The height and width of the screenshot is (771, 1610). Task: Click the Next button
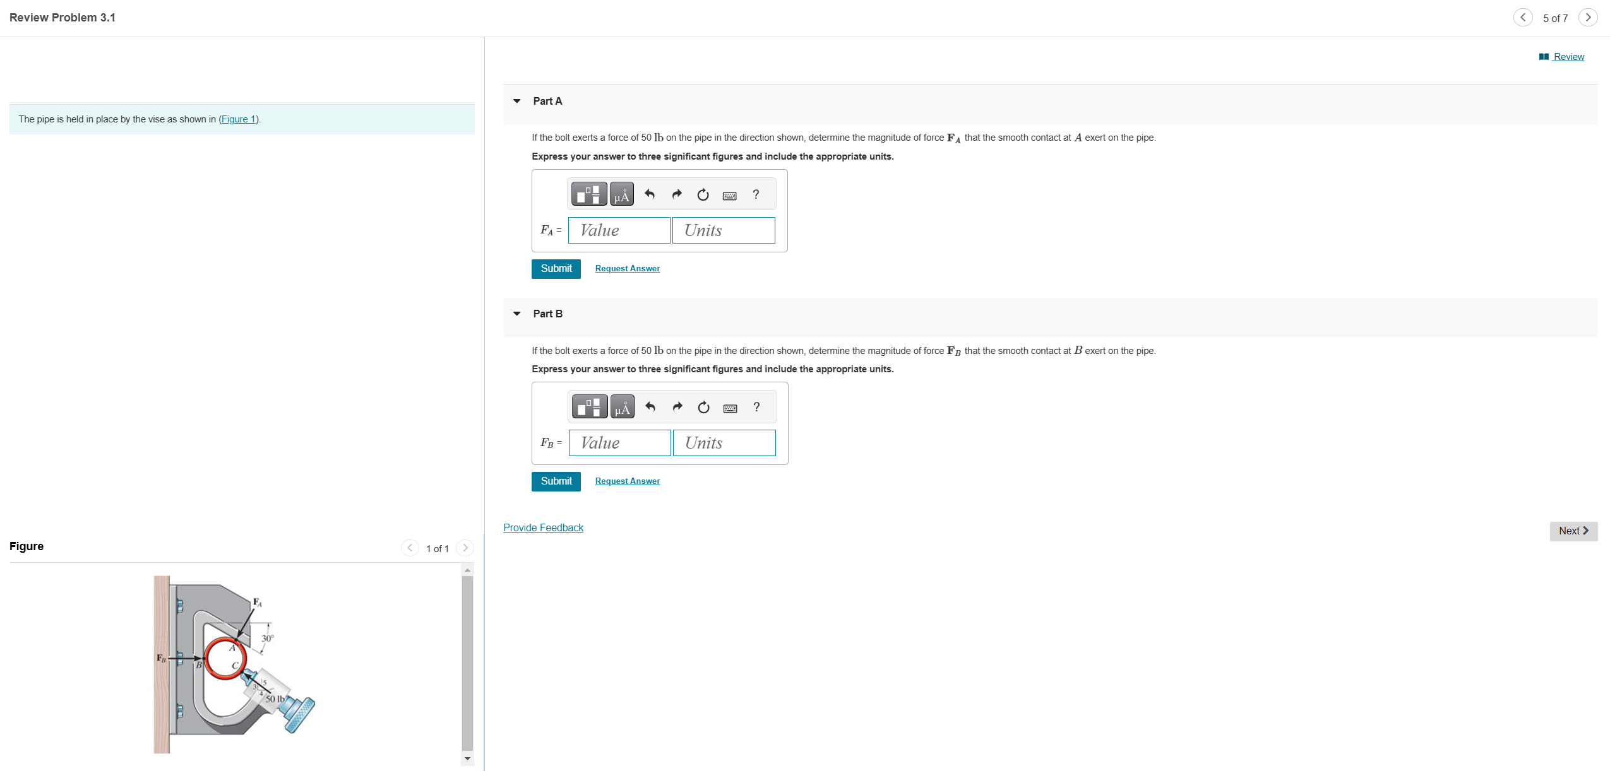1573,531
